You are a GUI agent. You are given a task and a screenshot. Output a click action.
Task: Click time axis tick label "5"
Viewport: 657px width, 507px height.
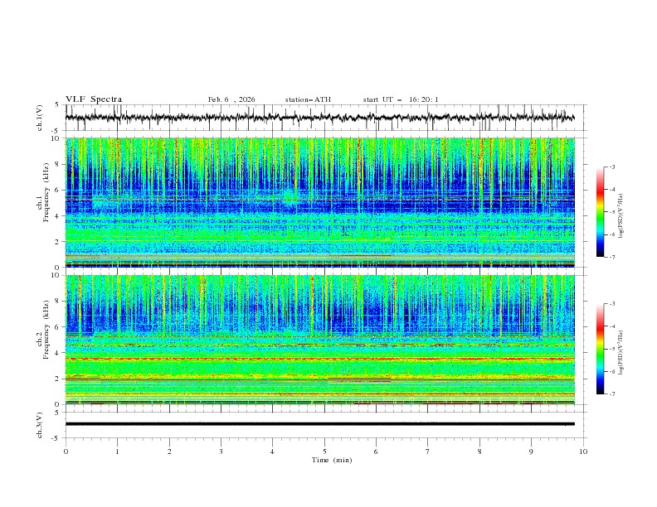click(324, 451)
